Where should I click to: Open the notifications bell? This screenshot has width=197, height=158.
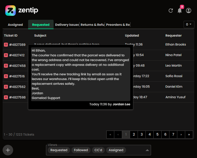(180, 11)
